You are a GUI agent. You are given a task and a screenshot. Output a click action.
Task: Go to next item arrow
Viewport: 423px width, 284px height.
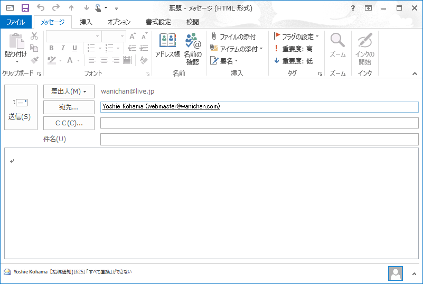point(86,8)
